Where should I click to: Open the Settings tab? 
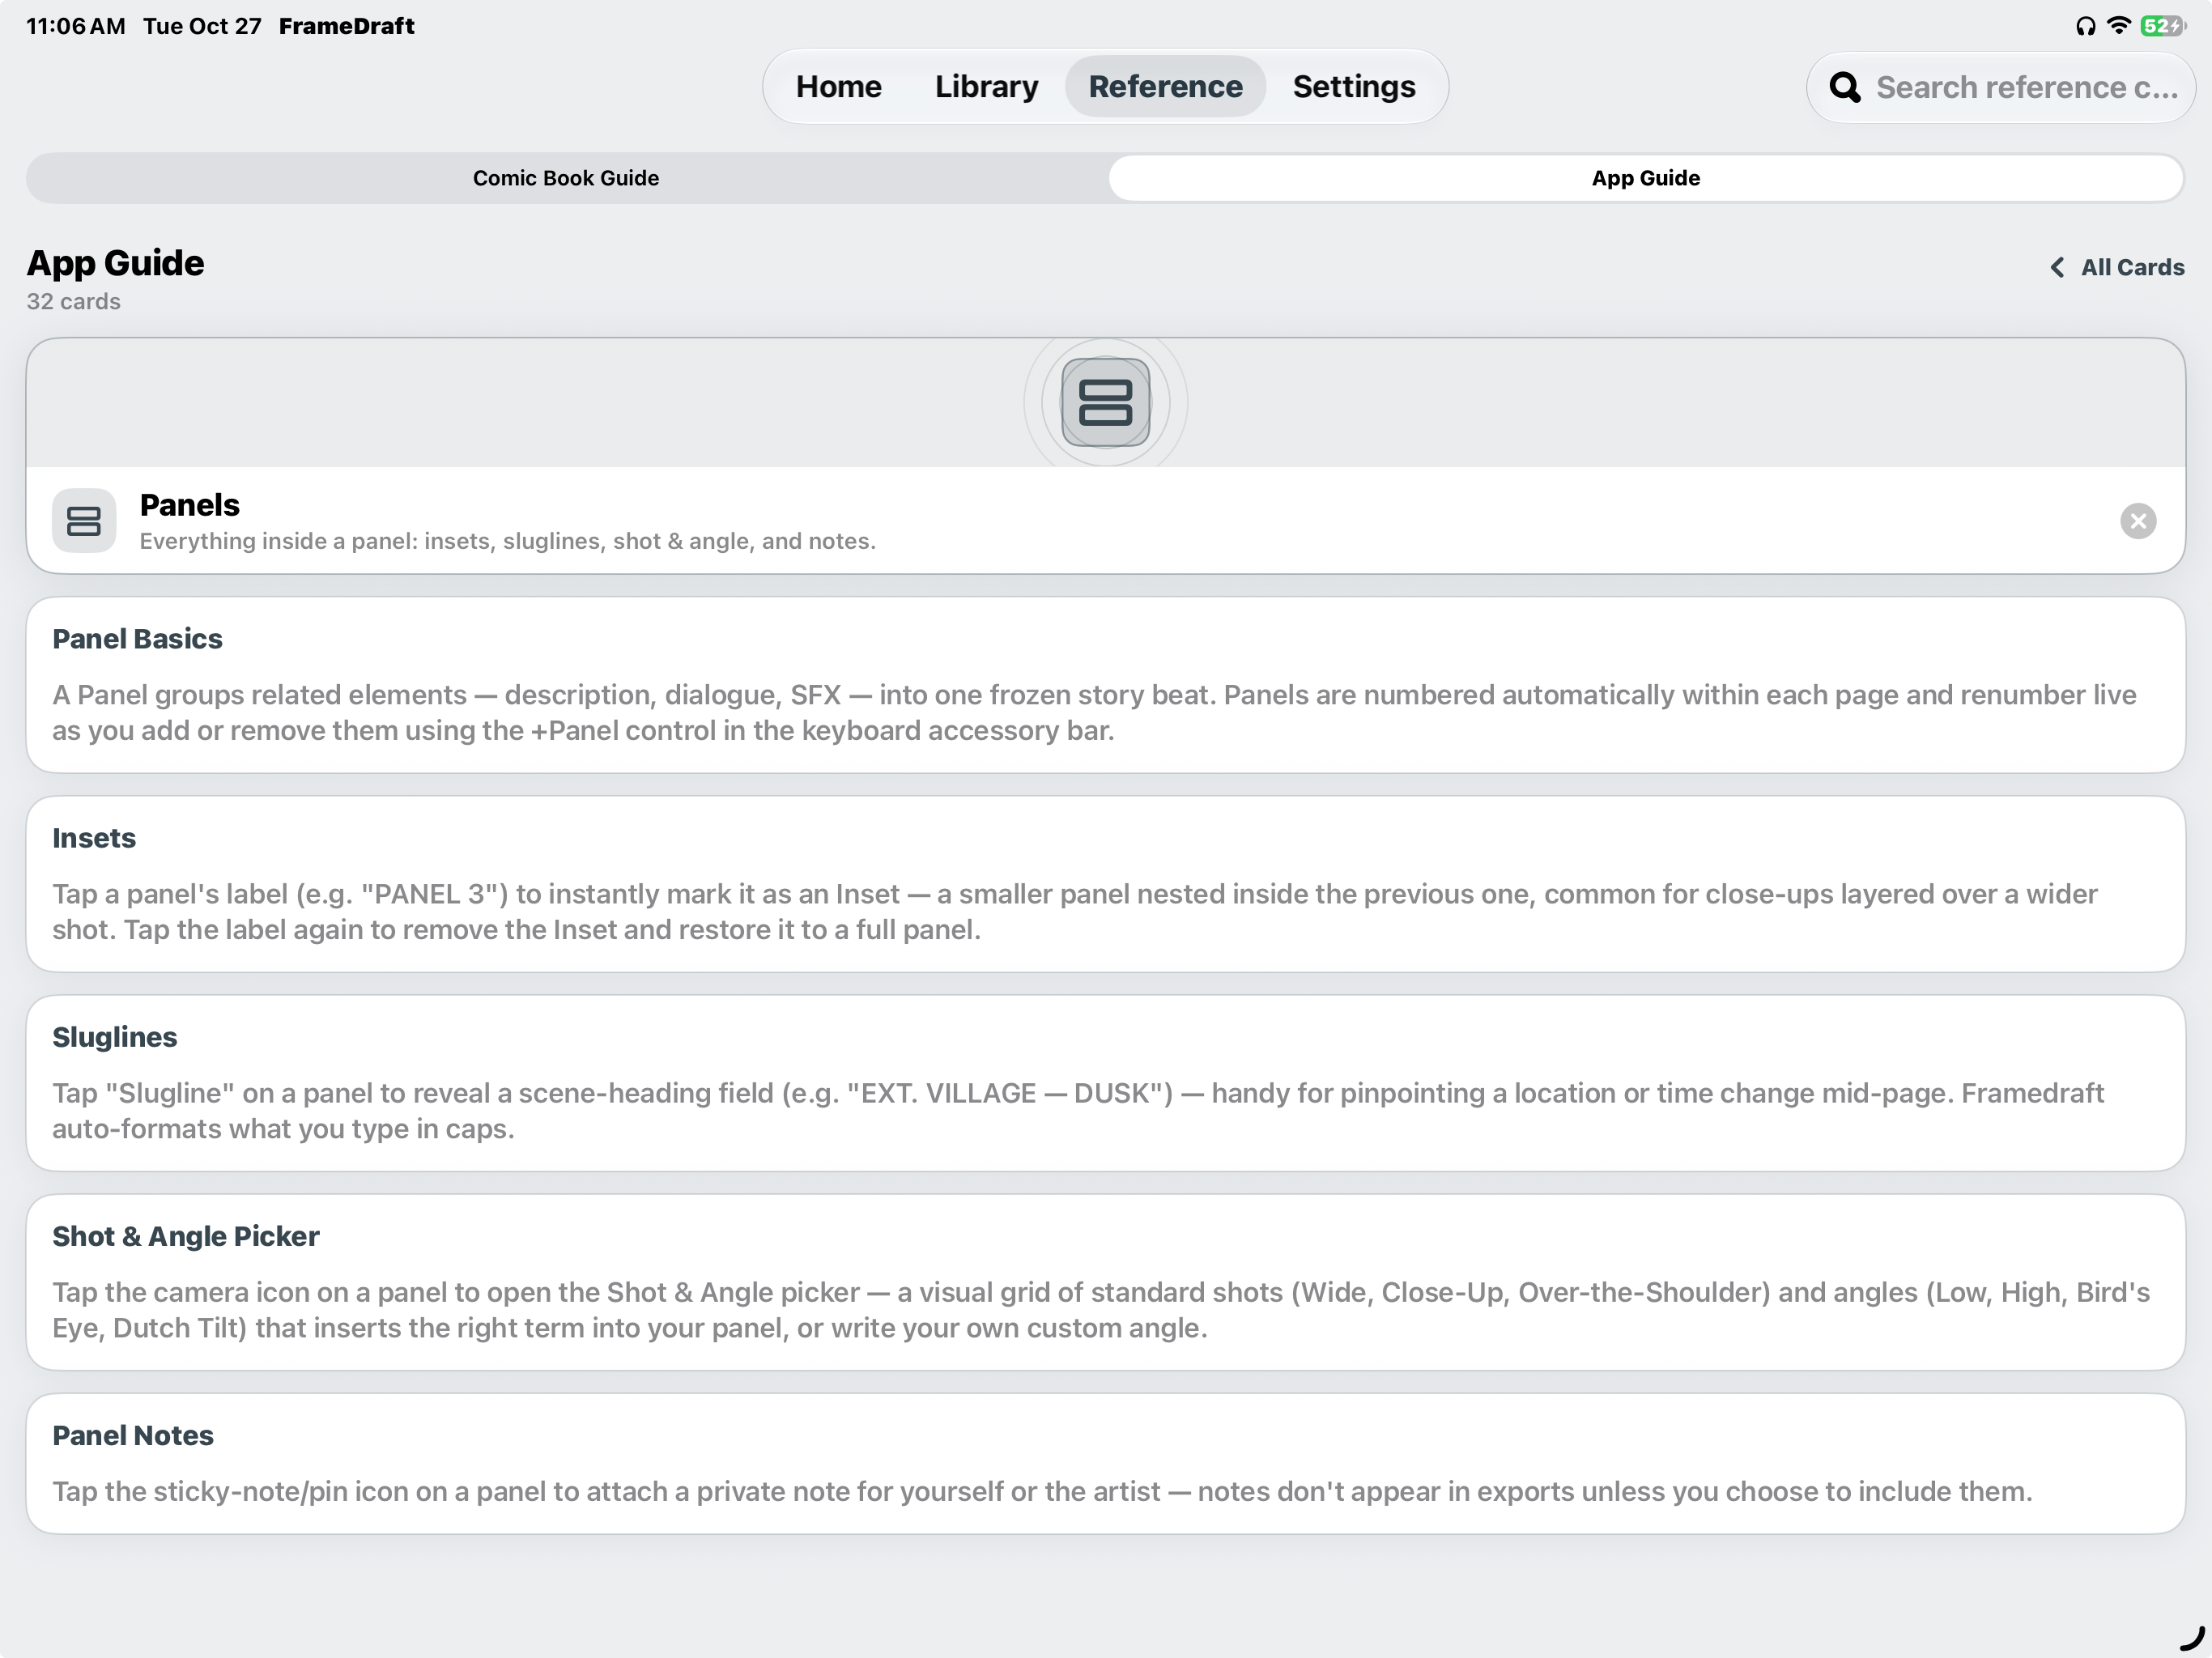click(1354, 87)
